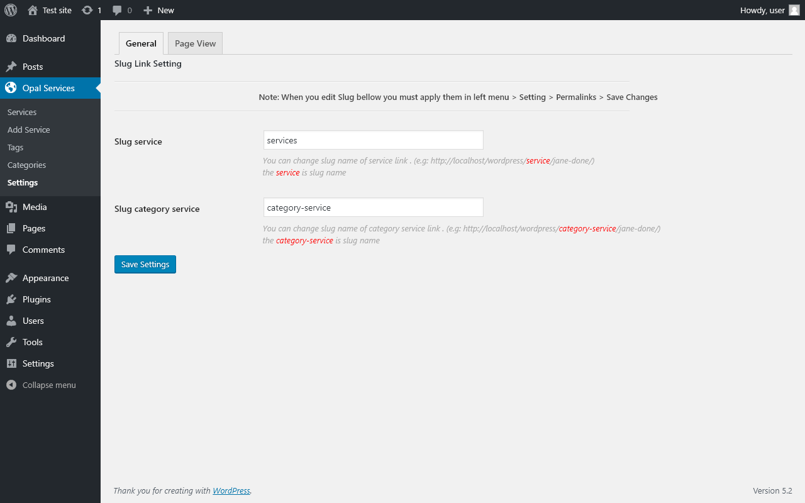Focus the Slug category service input

[374, 207]
